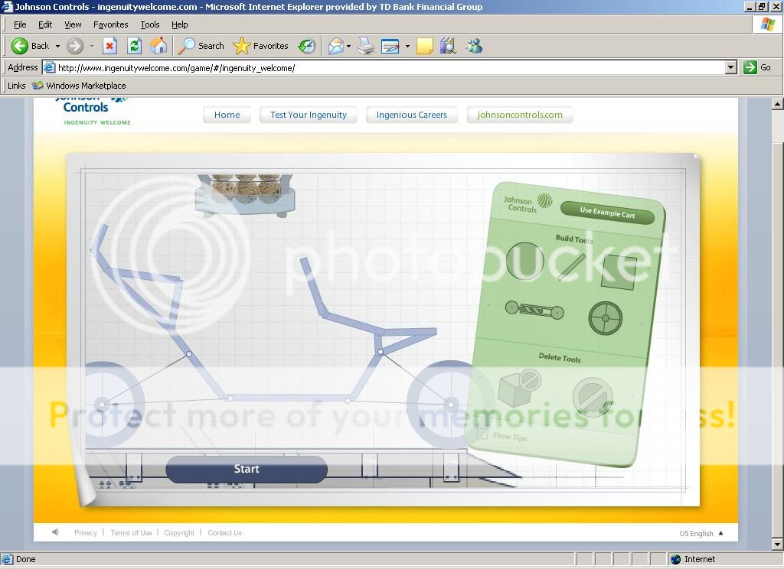Click the browser Forward button
This screenshot has width=784, height=569.
point(75,46)
